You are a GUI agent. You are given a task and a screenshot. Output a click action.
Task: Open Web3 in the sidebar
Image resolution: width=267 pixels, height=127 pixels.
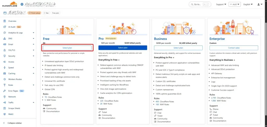pyautogui.click(x=11, y=114)
